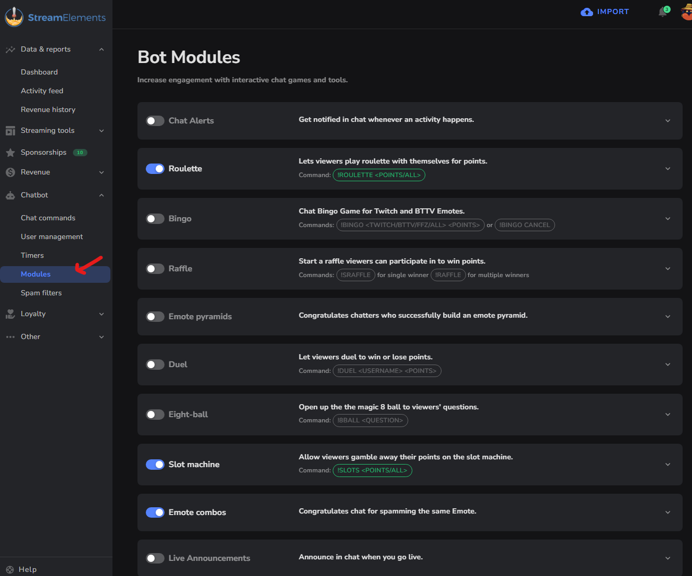Screen dimensions: 692x576
Task: Expand the Loyalty sidebar chevron
Action: [x=102, y=314]
